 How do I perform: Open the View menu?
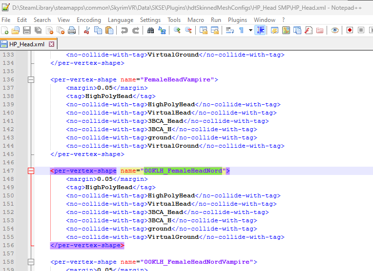click(63, 20)
